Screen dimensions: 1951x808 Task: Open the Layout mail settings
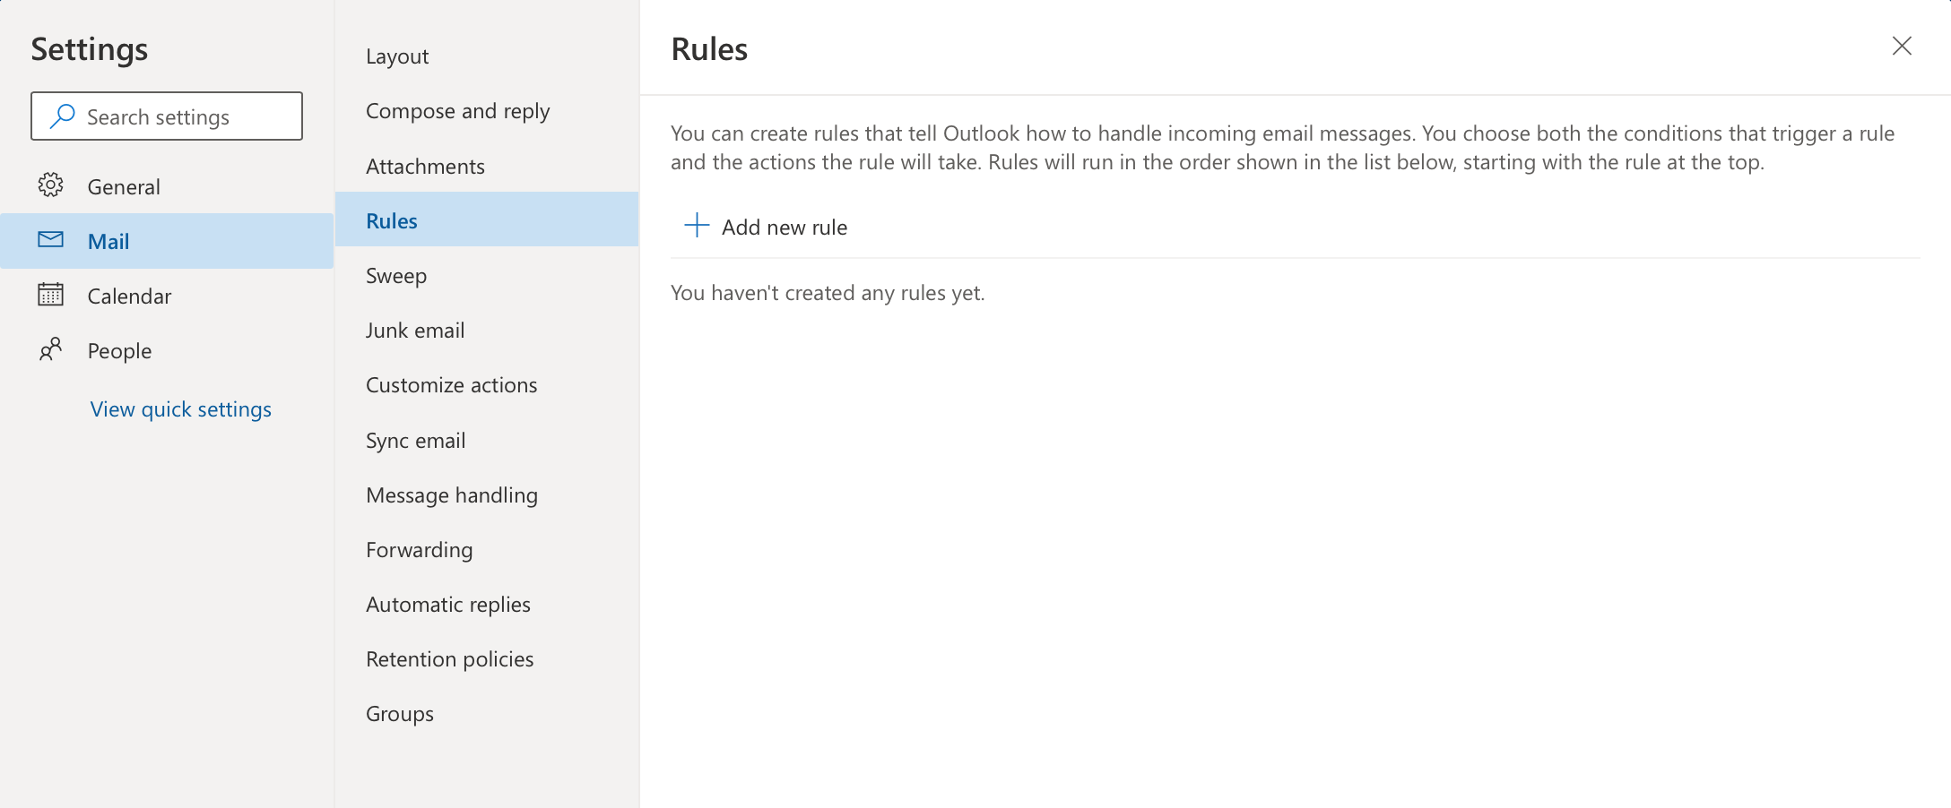(397, 56)
